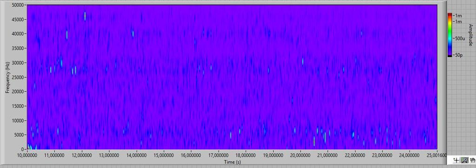476x168 pixels.
Task: Click the 0 minimum frequency tick value
Action: pyautogui.click(x=23, y=149)
